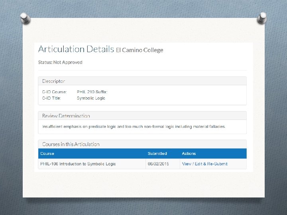
Task: Select PHIL-106 Introduction to Symbolic Logic course
Action: pyautogui.click(x=78, y=164)
